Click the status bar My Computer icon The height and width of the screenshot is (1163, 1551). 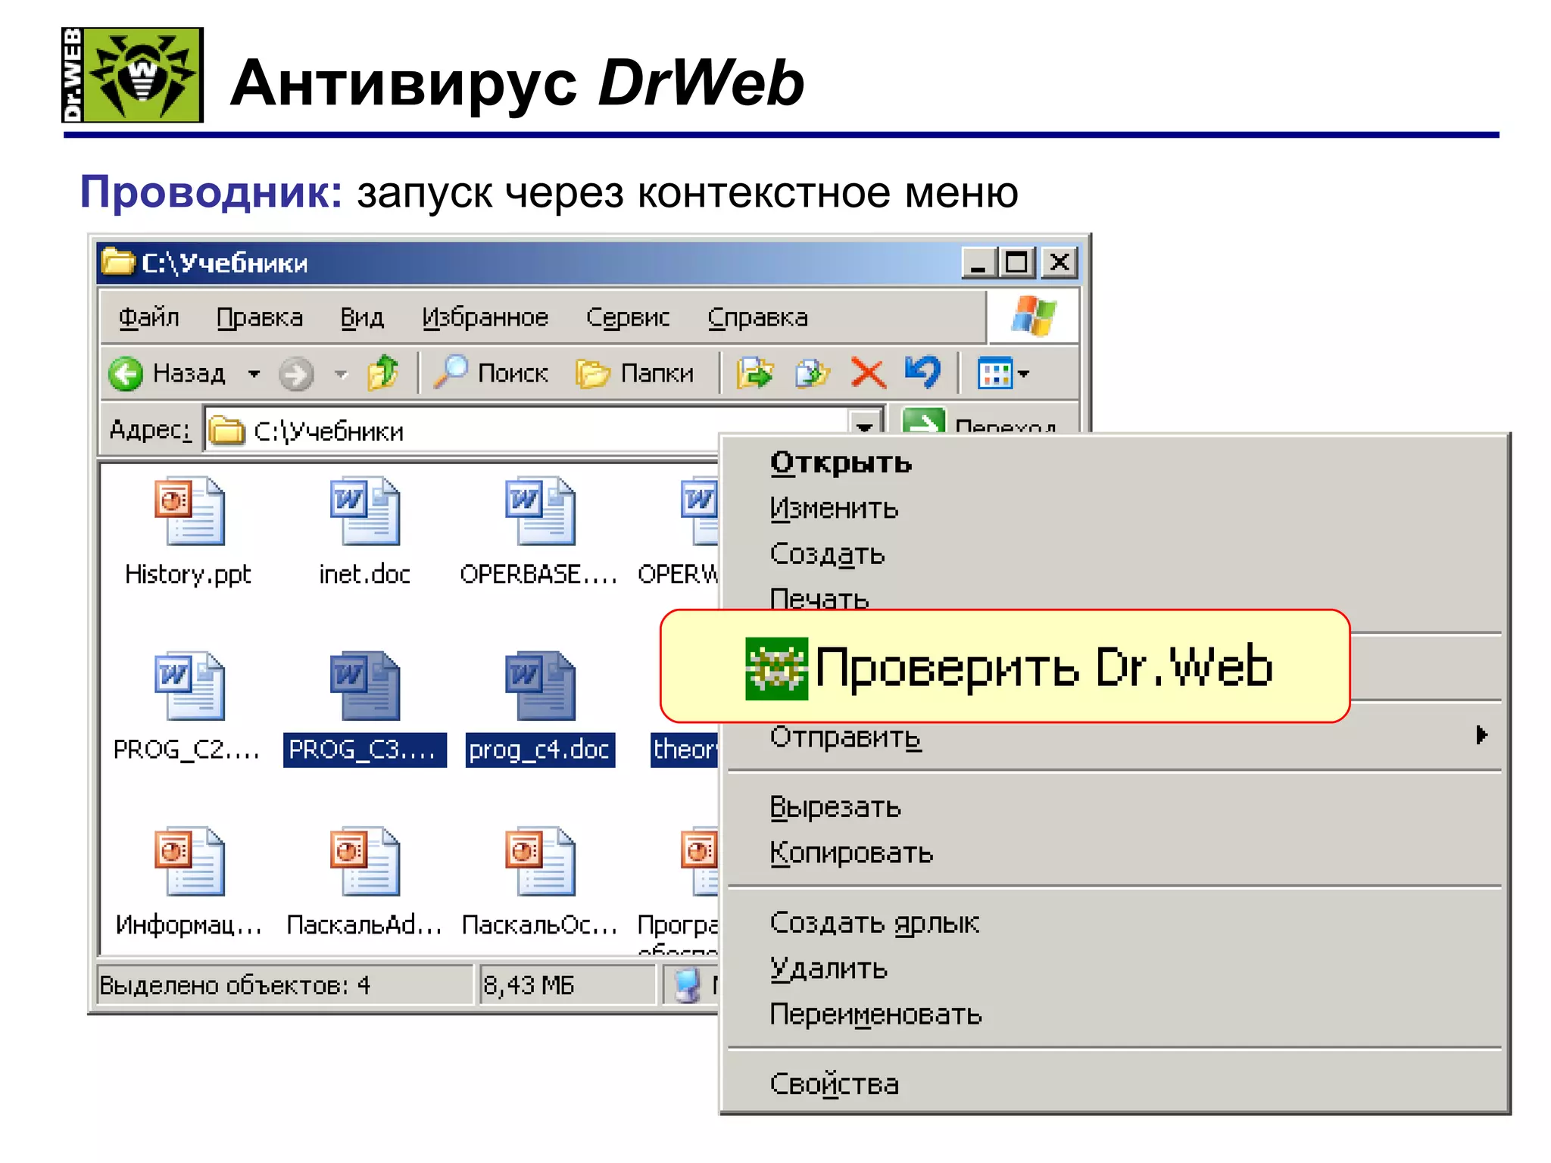687,985
